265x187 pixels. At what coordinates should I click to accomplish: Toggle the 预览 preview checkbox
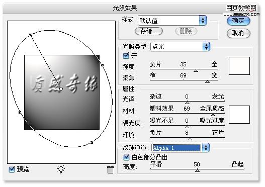pyautogui.click(x=12, y=169)
